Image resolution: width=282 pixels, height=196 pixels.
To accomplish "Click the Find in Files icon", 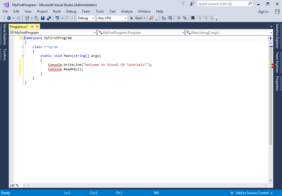I will point(151,18).
